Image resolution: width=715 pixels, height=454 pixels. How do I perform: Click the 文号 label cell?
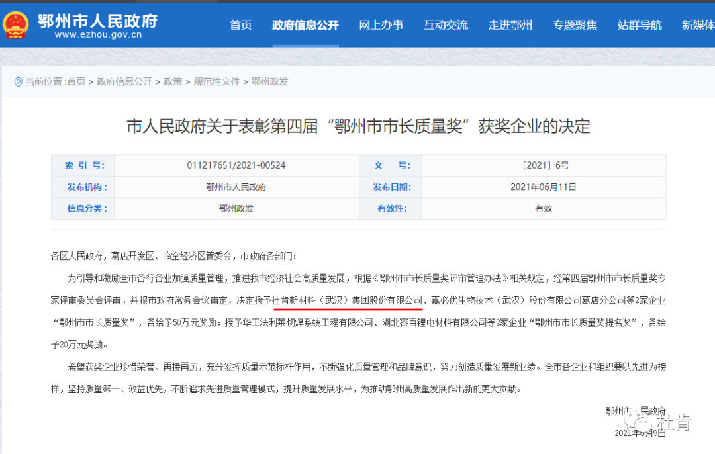[x=392, y=165]
